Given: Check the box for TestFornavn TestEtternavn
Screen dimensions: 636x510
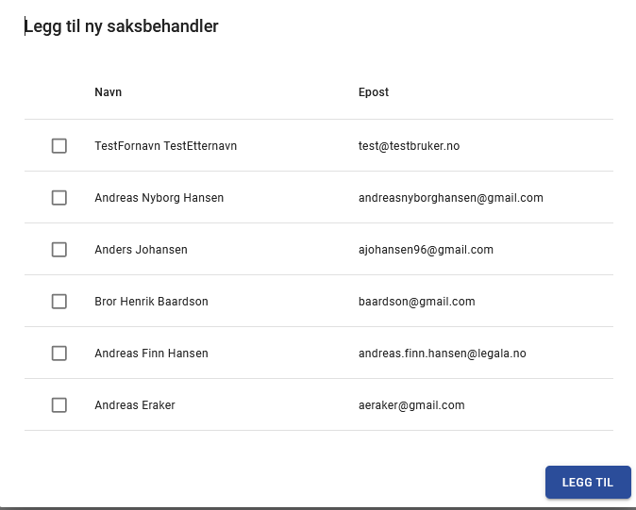Looking at the screenshot, I should (59, 146).
